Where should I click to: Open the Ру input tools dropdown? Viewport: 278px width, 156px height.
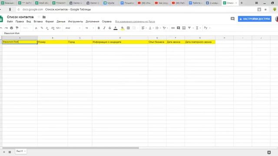coord(207,28)
